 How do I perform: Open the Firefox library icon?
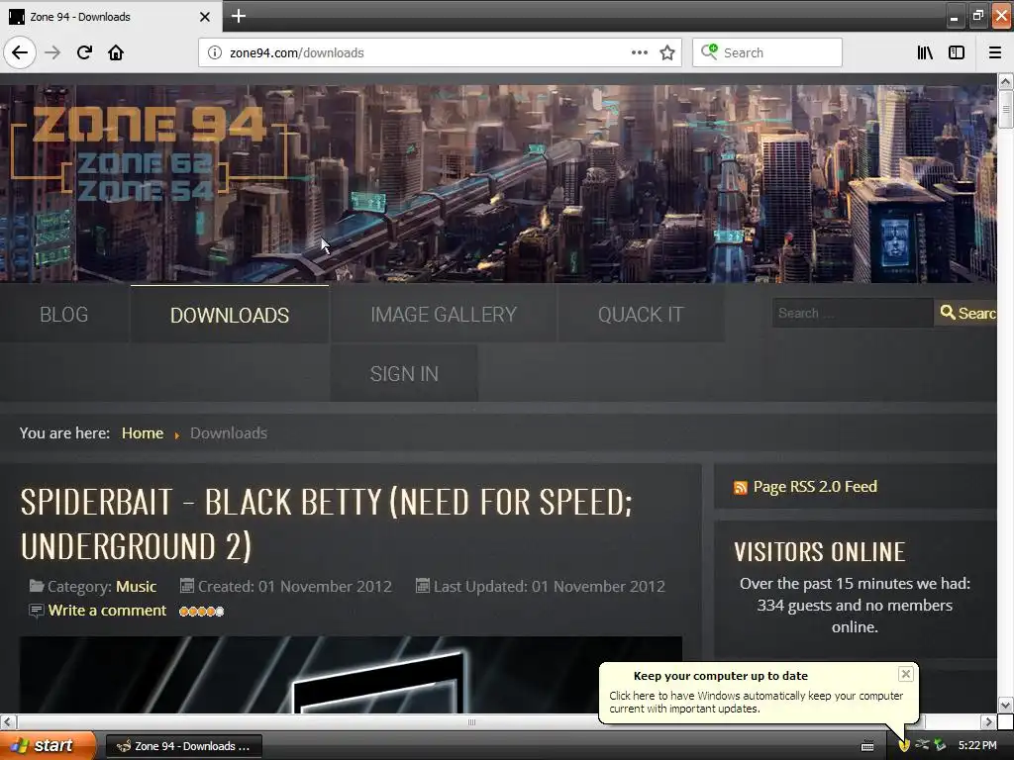click(926, 52)
